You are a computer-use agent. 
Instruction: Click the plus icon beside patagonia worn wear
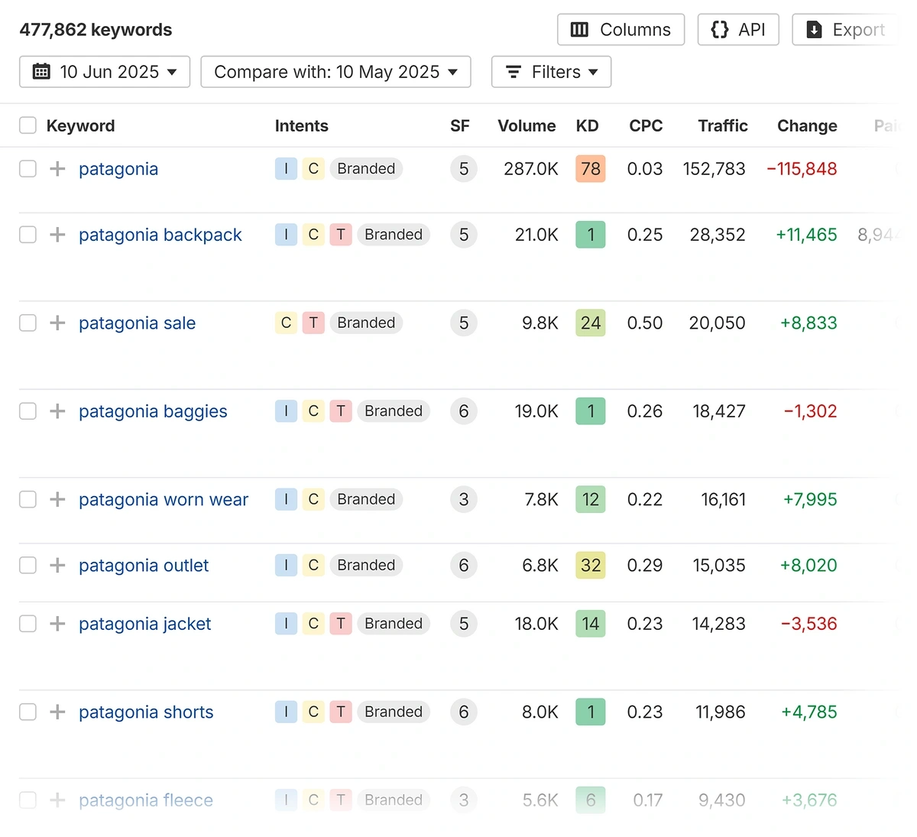pos(57,499)
